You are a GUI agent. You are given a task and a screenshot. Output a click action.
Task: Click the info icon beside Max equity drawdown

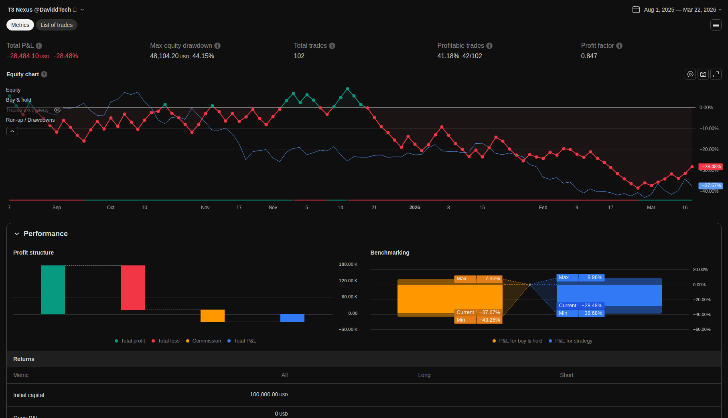pyautogui.click(x=217, y=46)
